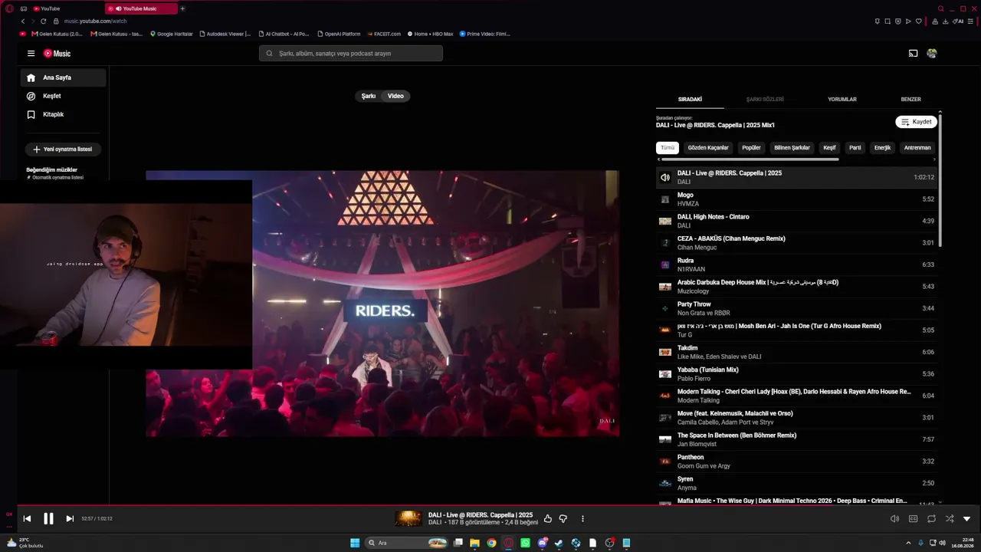Reload the current page
The image size is (981, 552).
click(x=44, y=21)
